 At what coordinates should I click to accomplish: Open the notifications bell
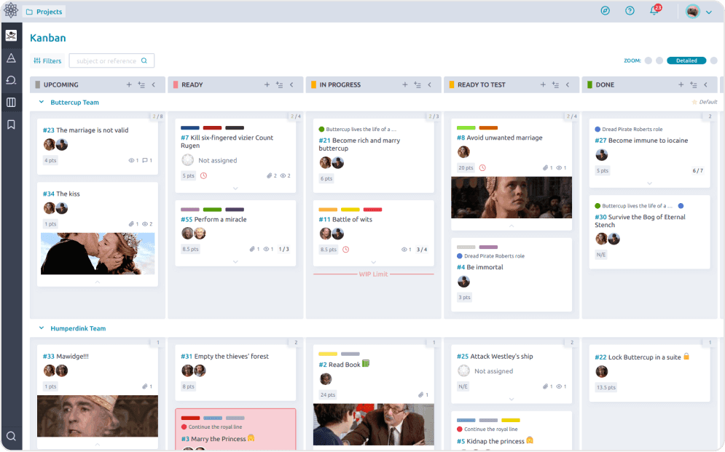point(654,11)
